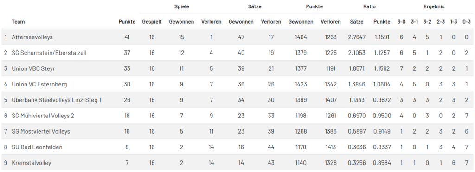Click the Sätze group header
The height and width of the screenshot is (172, 475).
coord(255,6)
